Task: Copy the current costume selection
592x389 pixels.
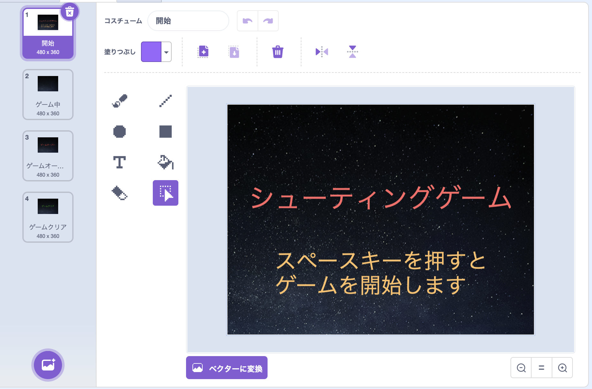Action: 203,51
